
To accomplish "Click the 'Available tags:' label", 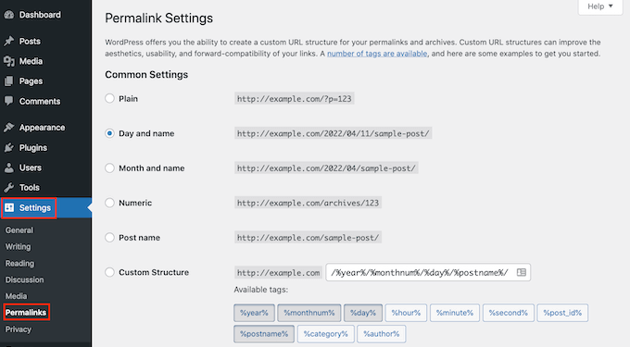I will click(260, 290).
